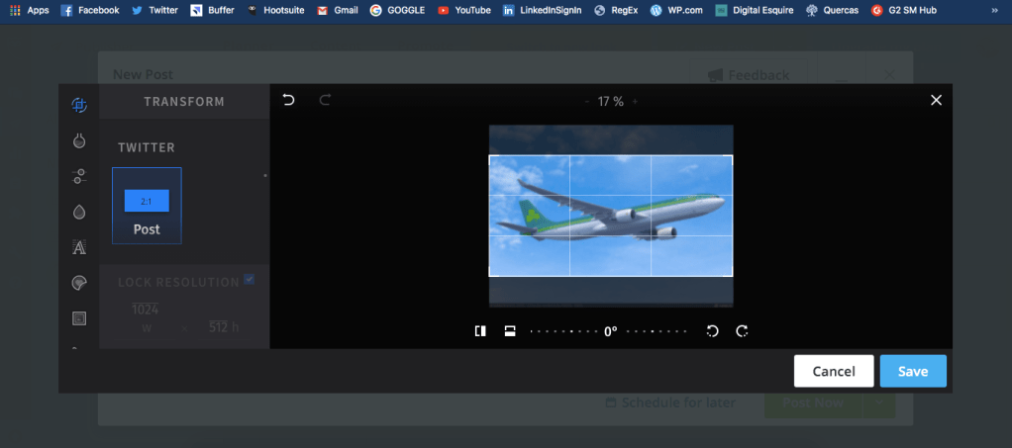
Task: Rotate image counterclockwise
Action: [712, 331]
